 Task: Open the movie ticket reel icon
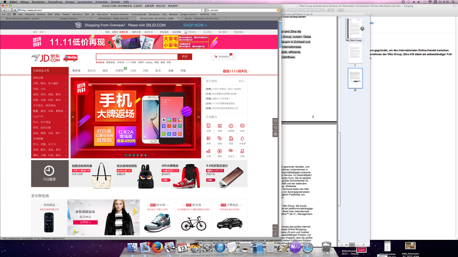tap(231, 126)
